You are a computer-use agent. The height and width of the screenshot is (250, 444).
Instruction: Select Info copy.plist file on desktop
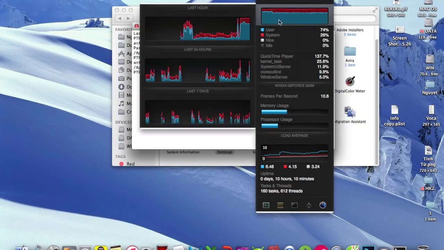(394, 116)
